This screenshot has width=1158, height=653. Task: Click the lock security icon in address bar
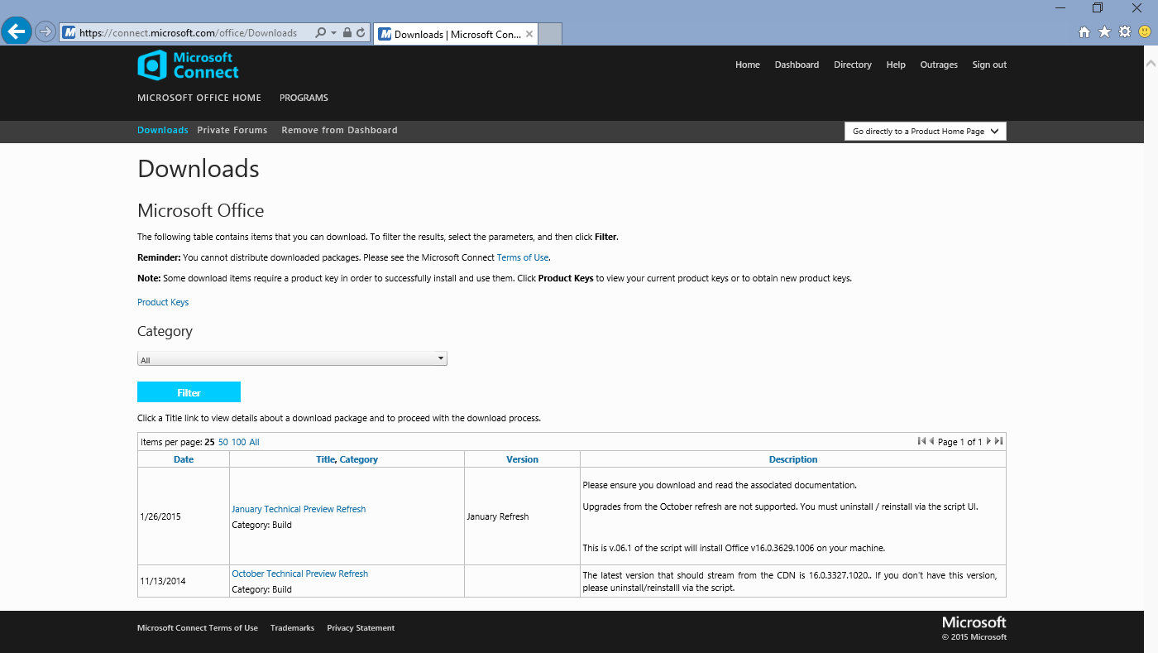click(x=347, y=33)
